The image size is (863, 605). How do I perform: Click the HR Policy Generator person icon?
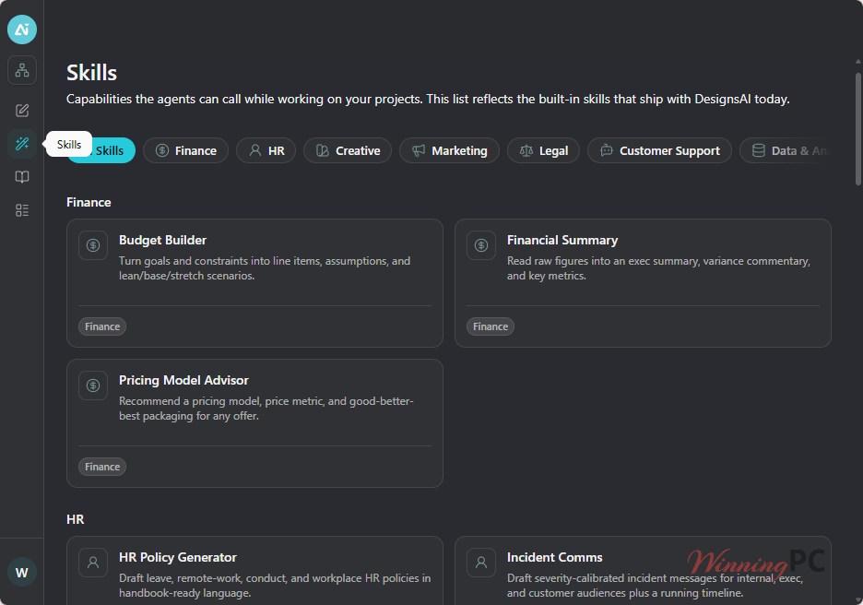pos(93,562)
